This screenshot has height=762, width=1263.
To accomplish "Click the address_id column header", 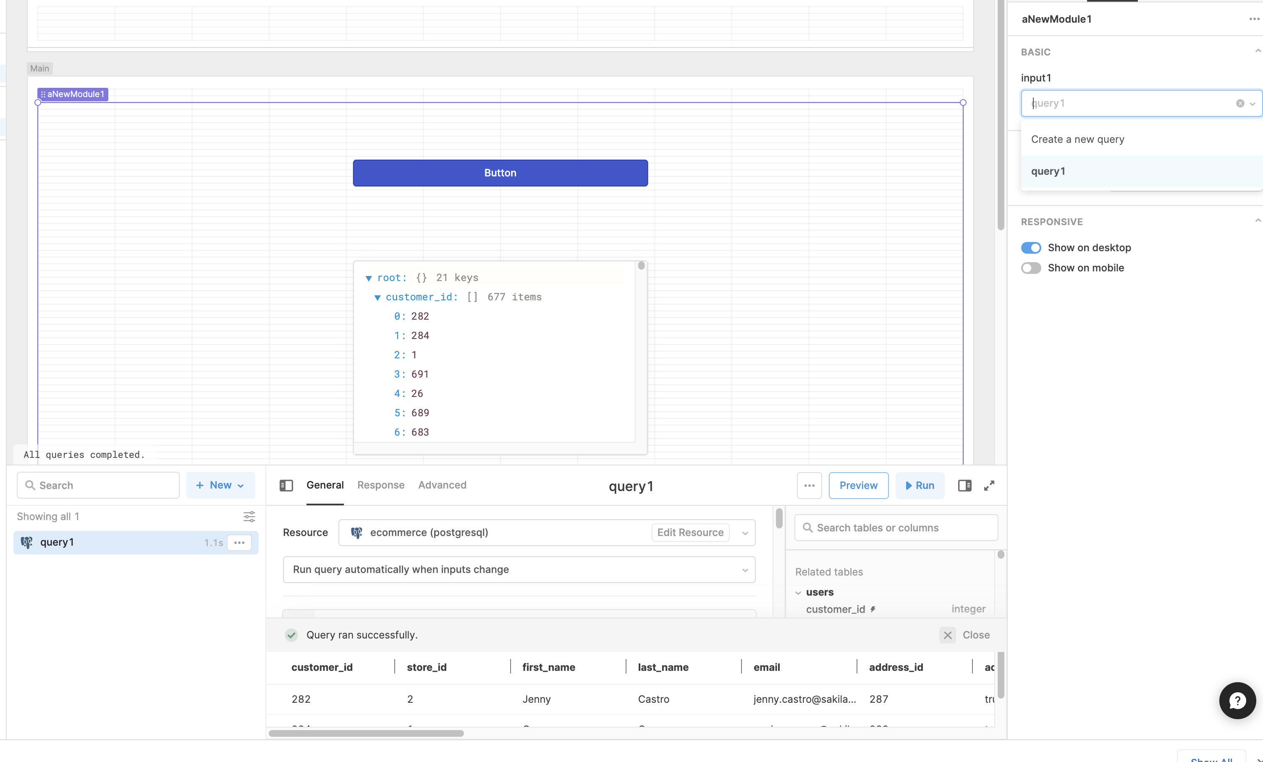I will 896,667.
